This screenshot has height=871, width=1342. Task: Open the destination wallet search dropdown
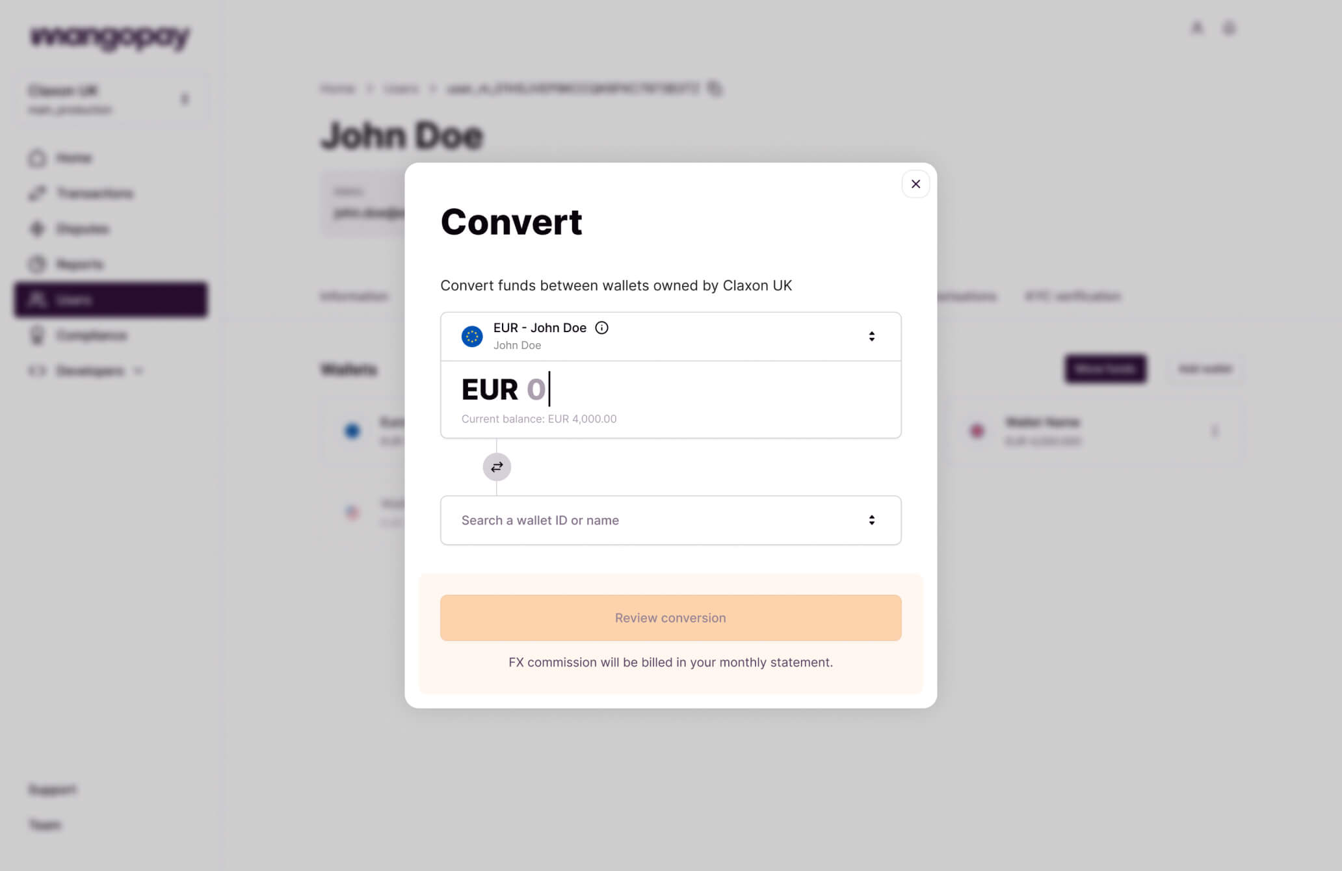point(671,520)
